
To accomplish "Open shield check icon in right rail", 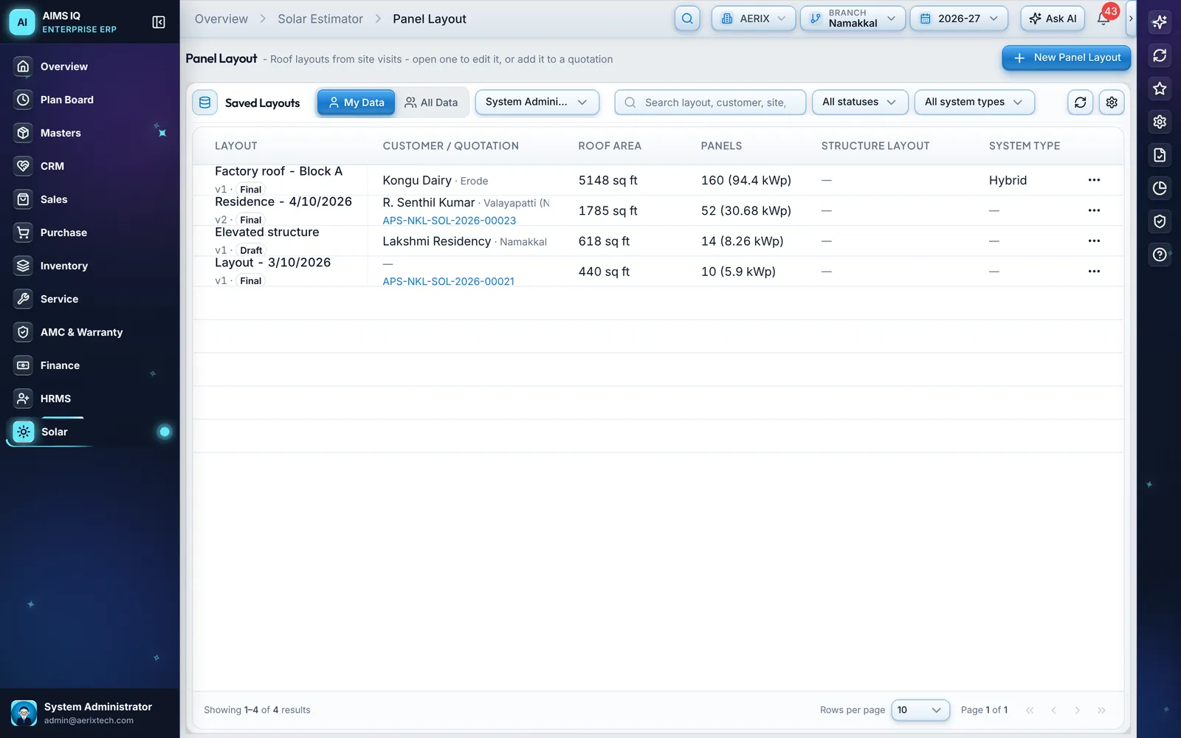I will (1160, 221).
